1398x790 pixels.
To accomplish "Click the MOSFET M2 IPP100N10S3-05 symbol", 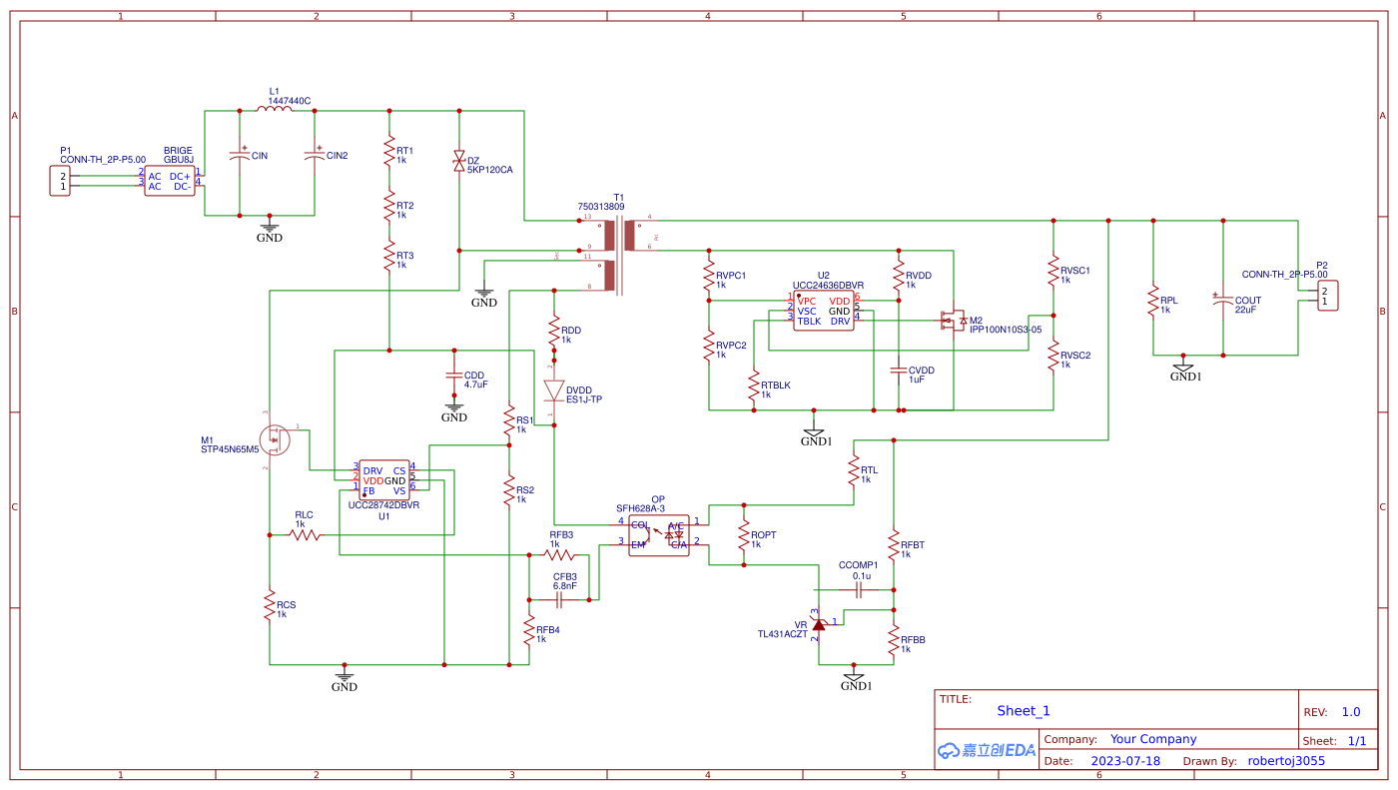I will pyautogui.click(x=951, y=320).
